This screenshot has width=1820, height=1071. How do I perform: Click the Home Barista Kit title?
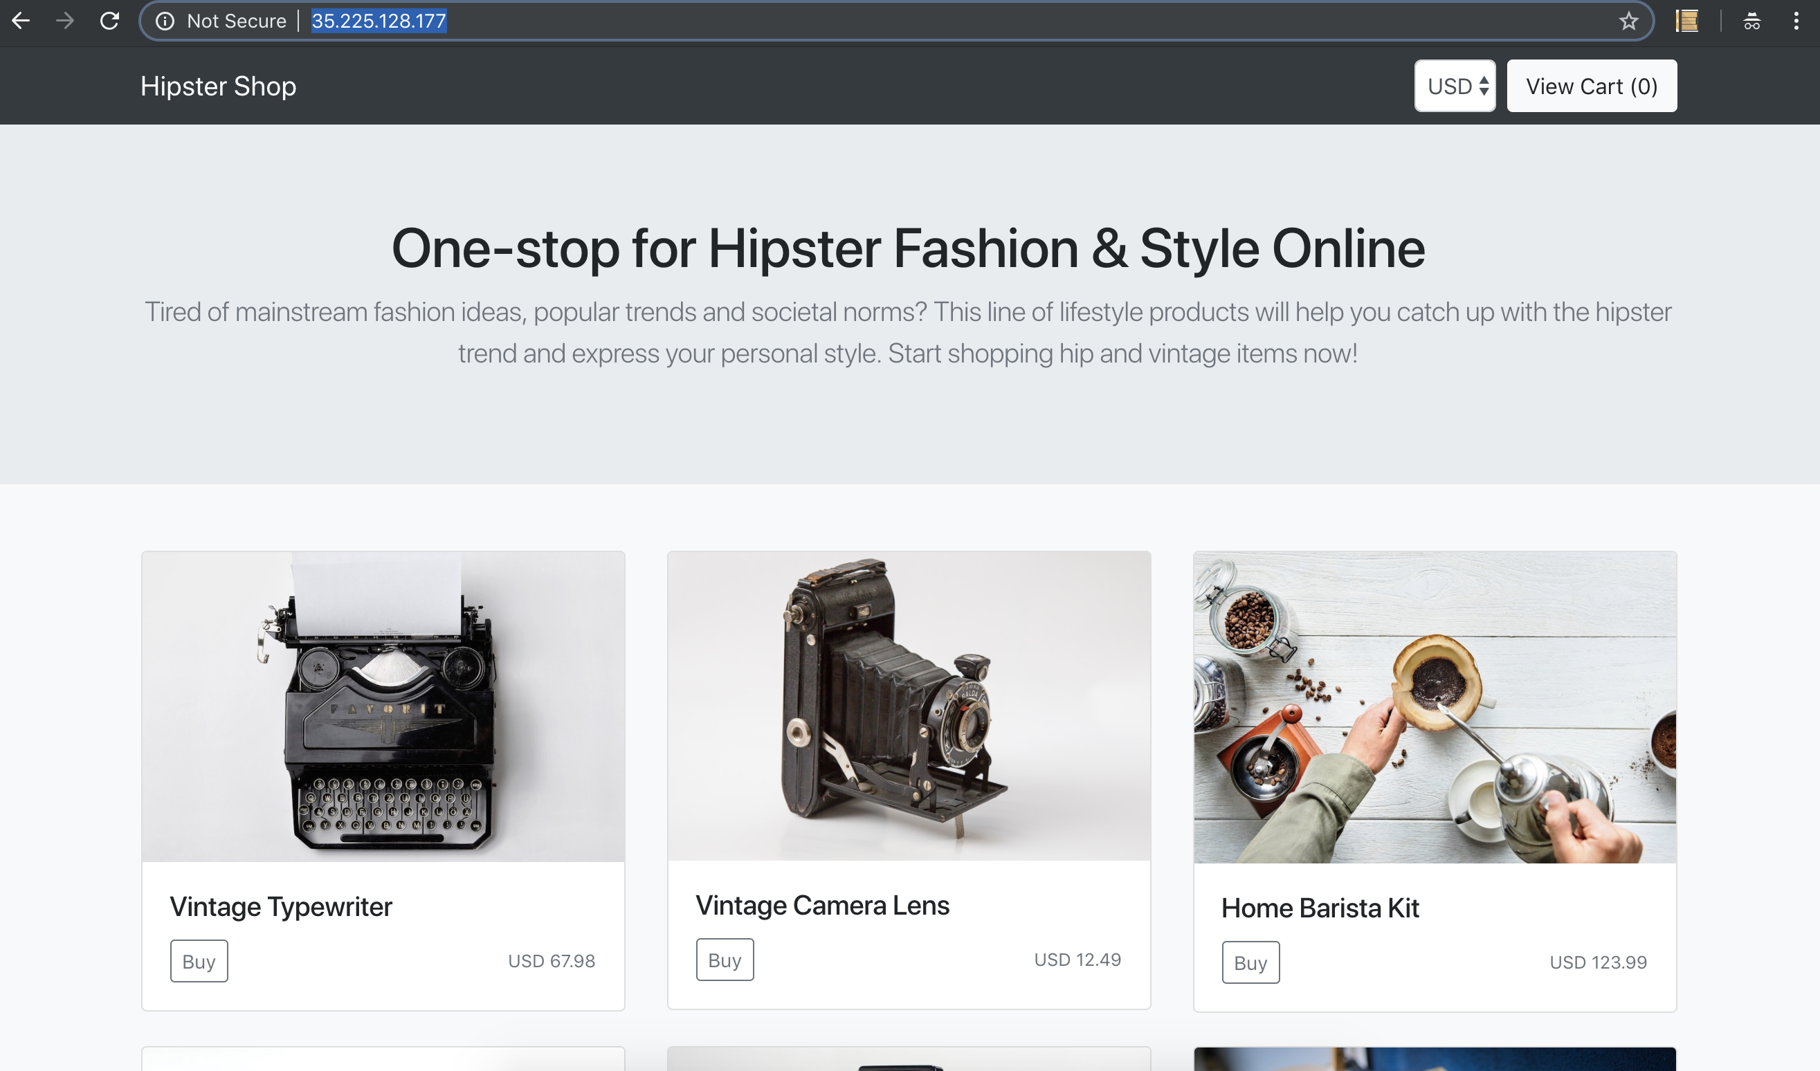(1320, 908)
